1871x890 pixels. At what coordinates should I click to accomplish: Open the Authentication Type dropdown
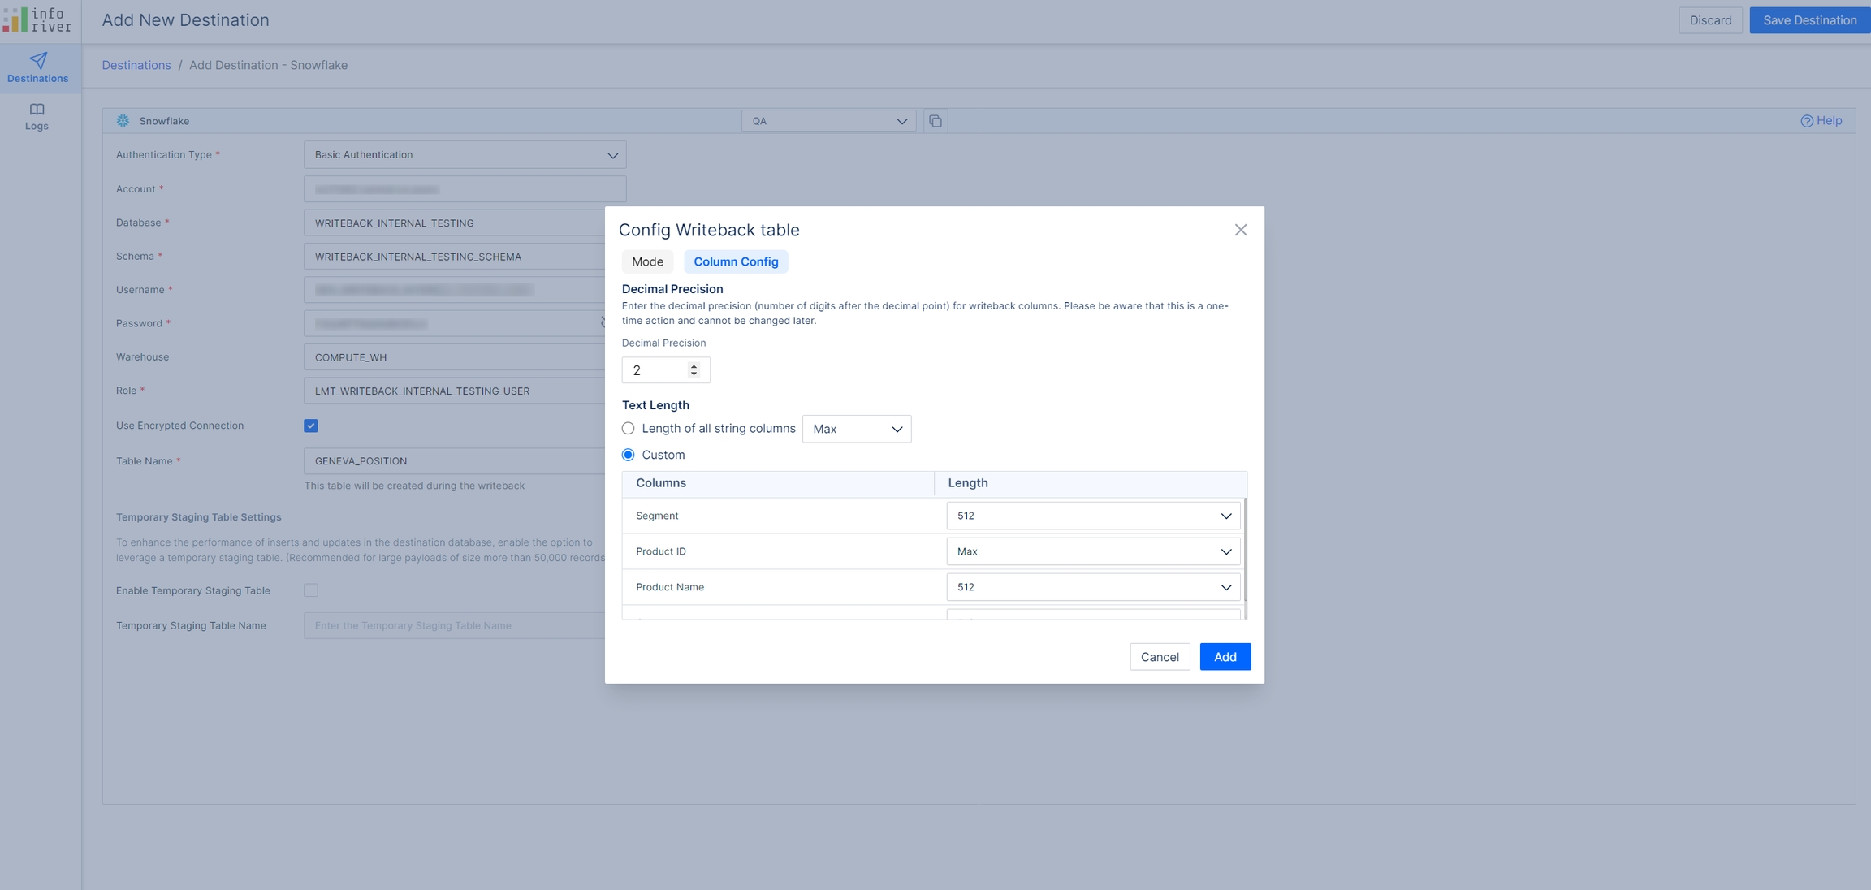point(465,155)
